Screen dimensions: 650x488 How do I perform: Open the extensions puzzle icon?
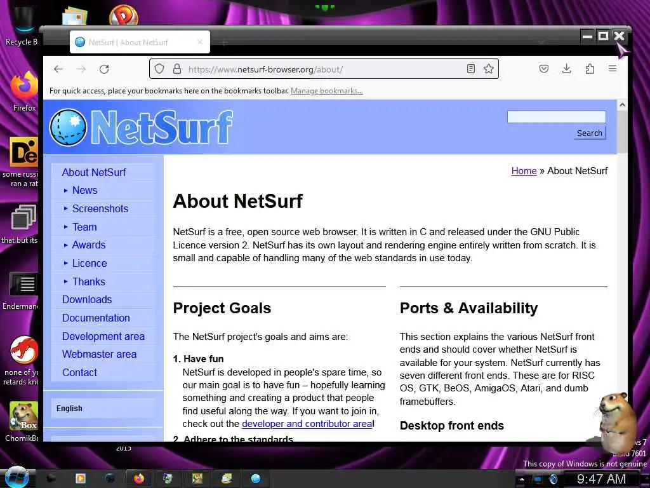(590, 69)
